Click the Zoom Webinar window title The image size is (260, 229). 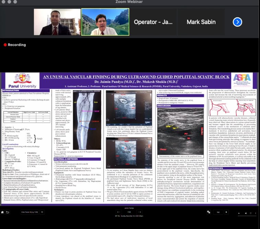coord(129,2)
